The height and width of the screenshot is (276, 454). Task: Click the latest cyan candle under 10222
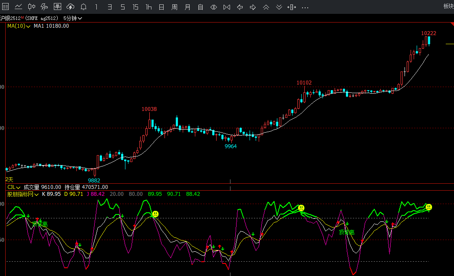429,41
